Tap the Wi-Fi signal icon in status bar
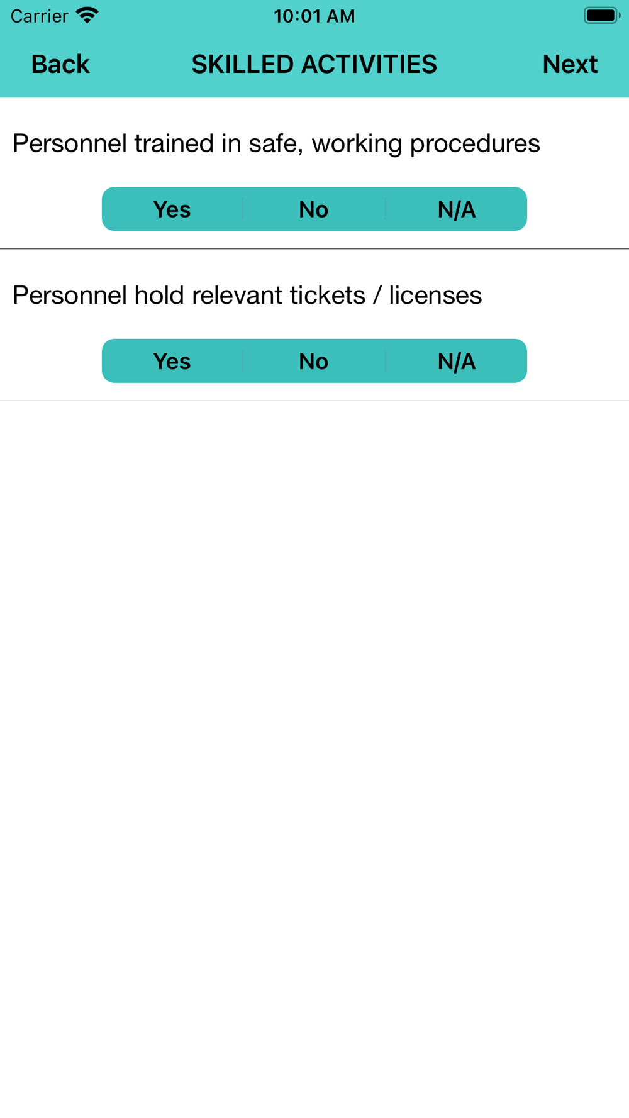 tap(87, 15)
